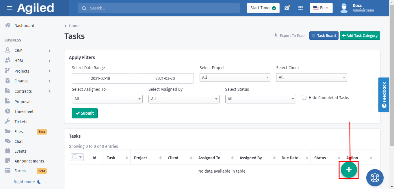Image resolution: width=394 pixels, height=189 pixels.
Task: Open Timesheet from the sidebar
Action: pyautogui.click(x=24, y=111)
